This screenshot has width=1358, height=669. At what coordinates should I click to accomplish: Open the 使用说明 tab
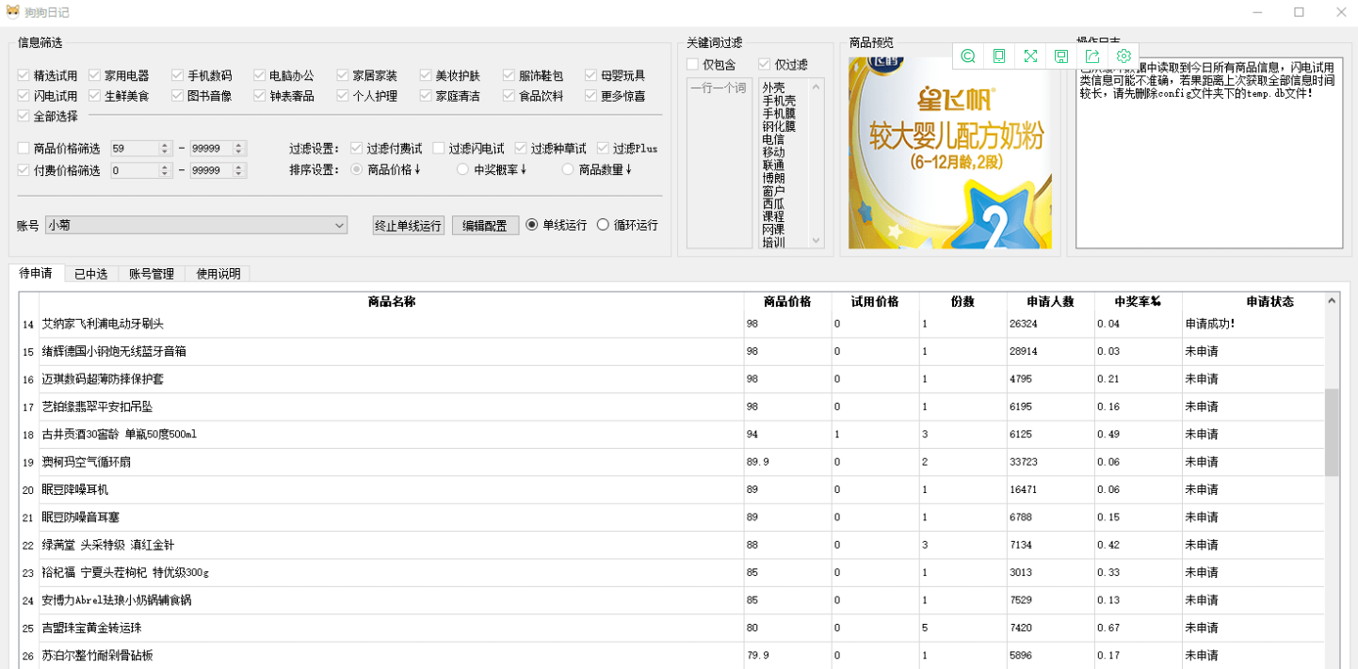[x=216, y=273]
